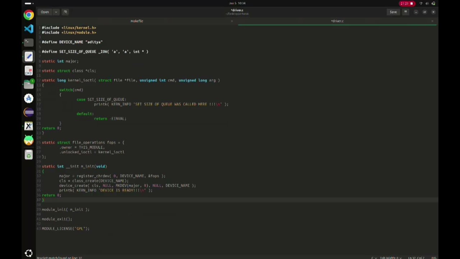Click the class_create(DEVICE_NAME) line
460x259 pixels.
click(x=94, y=181)
